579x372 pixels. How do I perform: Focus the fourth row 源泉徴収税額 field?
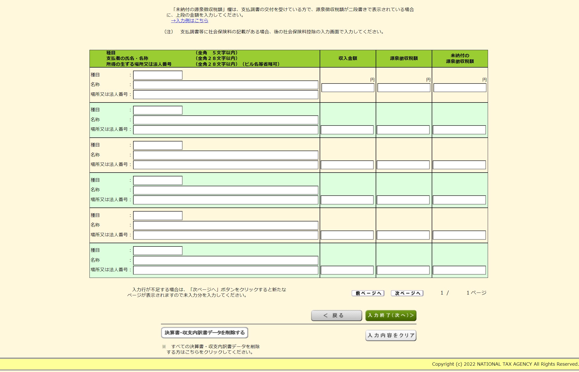pos(403,200)
